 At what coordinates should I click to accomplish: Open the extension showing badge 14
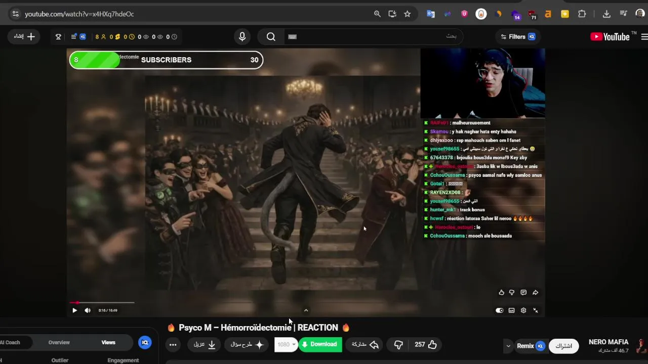point(515,15)
